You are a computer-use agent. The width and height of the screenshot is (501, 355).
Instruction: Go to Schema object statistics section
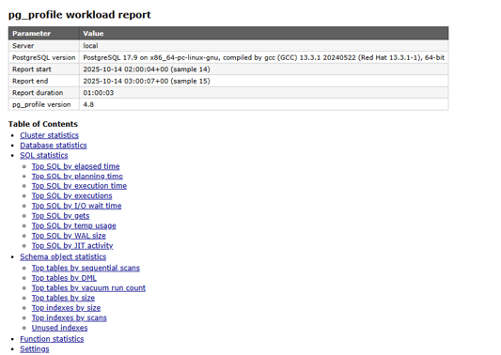(63, 257)
